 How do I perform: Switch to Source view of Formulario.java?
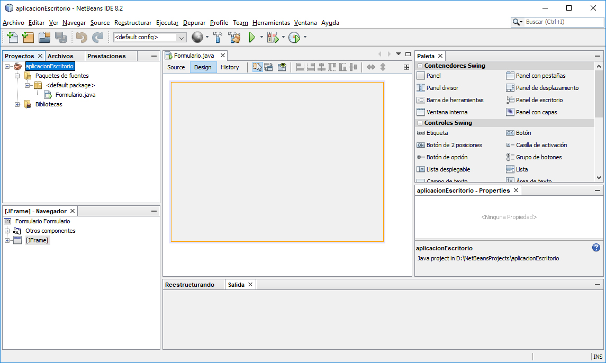(176, 67)
